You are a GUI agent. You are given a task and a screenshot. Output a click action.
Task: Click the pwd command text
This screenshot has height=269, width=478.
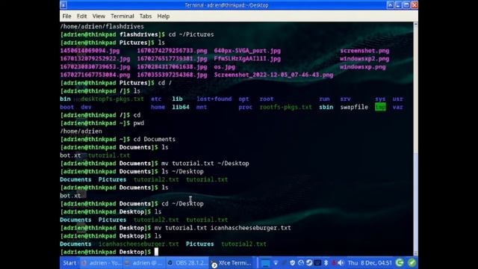point(139,123)
